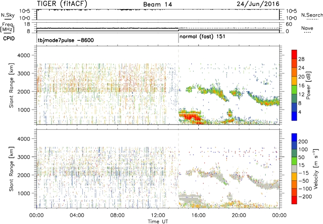Click the grey echo patch near 15:00 in velocity panel
The image size is (323, 224).
(x=189, y=197)
